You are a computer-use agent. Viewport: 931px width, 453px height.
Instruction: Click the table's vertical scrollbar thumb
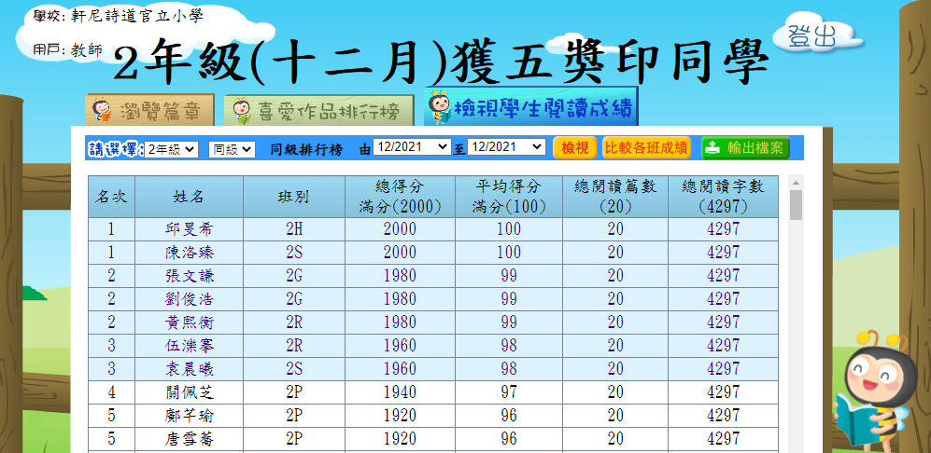(796, 205)
